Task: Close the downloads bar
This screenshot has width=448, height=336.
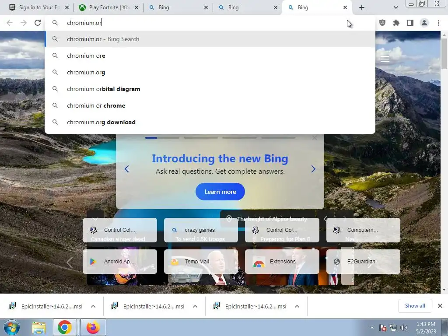Action: [x=440, y=306]
